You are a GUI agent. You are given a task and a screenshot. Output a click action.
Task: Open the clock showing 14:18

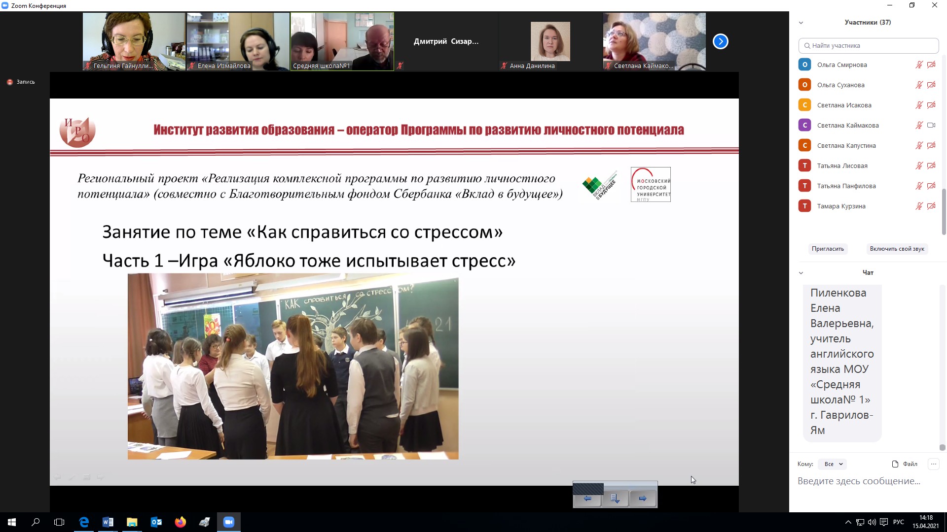926,522
